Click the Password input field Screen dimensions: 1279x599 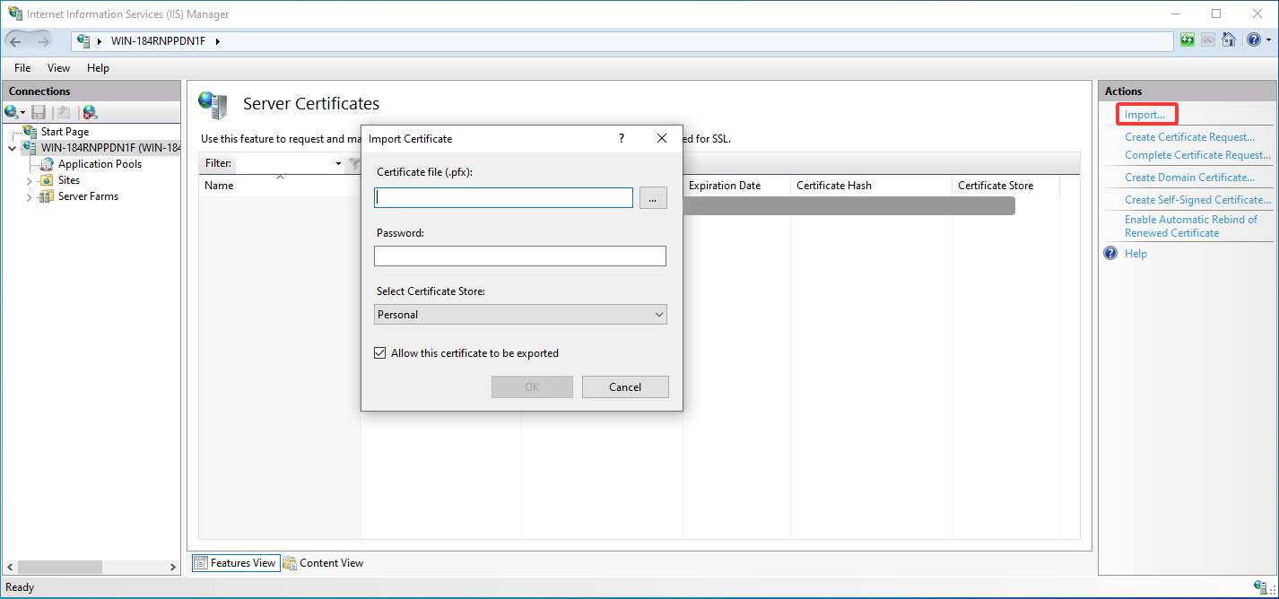[520, 256]
